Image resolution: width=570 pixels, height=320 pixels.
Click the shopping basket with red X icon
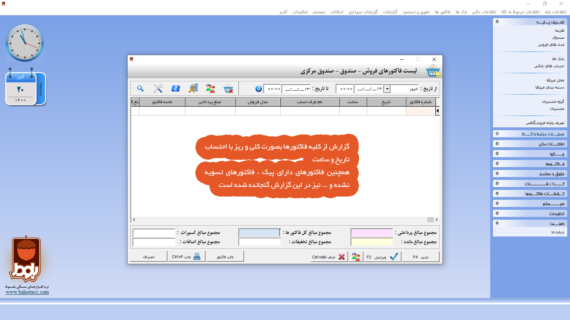[228, 89]
